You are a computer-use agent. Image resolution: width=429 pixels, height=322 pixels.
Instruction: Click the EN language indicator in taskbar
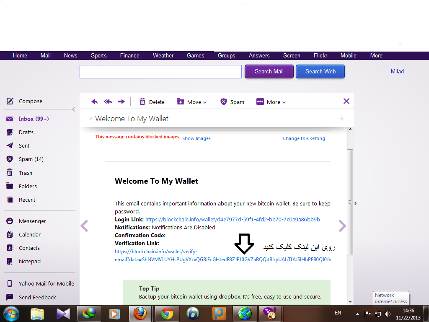point(338,313)
